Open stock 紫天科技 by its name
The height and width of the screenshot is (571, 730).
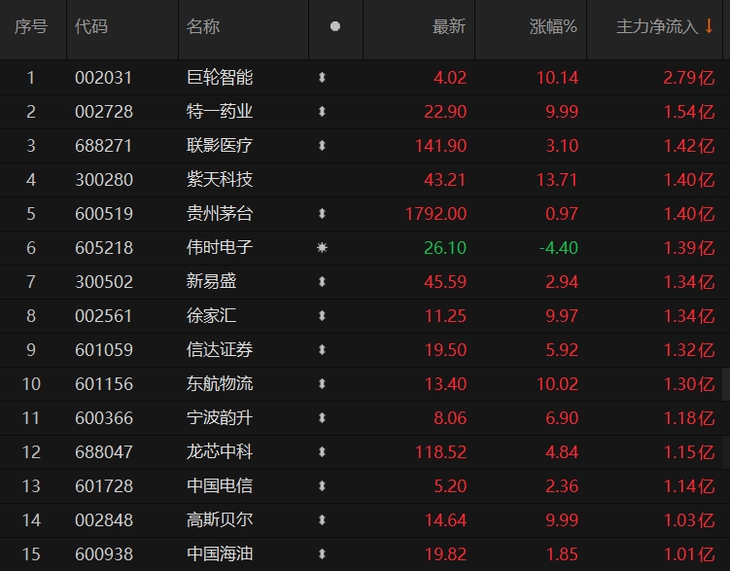(220, 180)
